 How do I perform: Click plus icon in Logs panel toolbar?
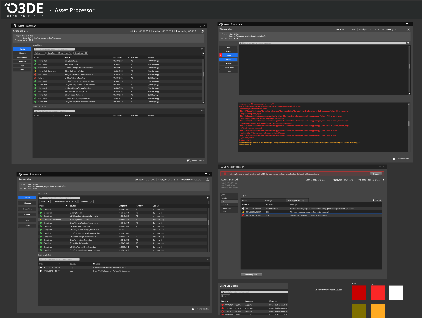tap(380, 200)
